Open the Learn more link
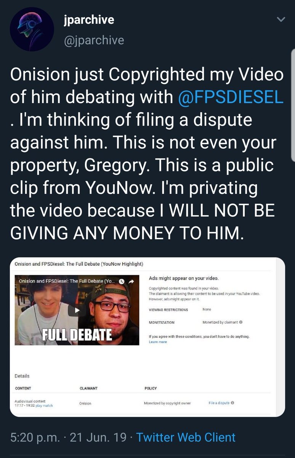 pyautogui.click(x=158, y=342)
